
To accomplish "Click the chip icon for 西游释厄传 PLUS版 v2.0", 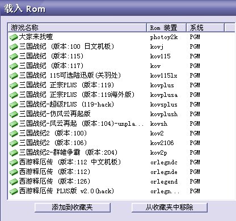I will tap(14, 192).
